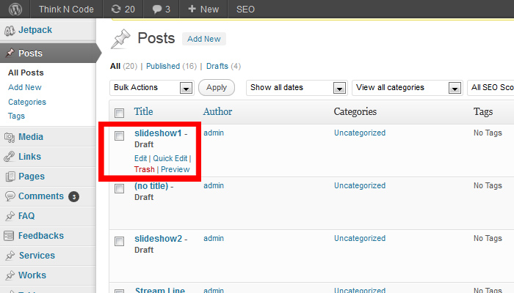Screen dimensions: 514x293
Task: Check the slideshow2 post checkbox
Action: (x=119, y=241)
